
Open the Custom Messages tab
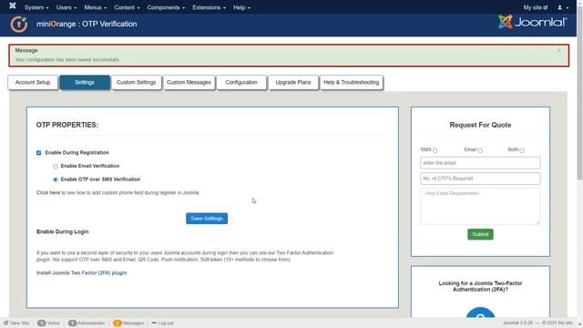click(189, 83)
